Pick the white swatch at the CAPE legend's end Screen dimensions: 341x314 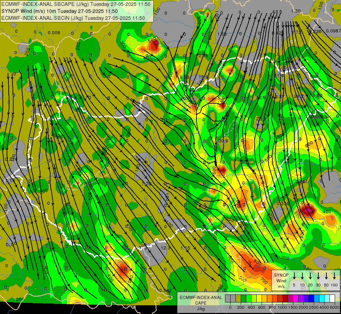pos(332,298)
